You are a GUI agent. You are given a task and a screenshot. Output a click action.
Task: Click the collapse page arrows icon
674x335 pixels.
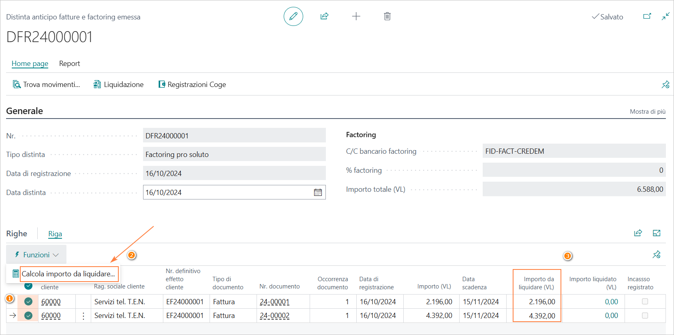pyautogui.click(x=665, y=17)
